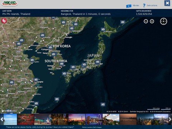Open the camera marker at Wuhan
The image size is (172, 129).
pyautogui.click(x=11, y=82)
